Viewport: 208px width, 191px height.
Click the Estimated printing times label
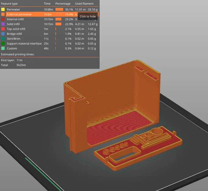[x=18, y=54]
